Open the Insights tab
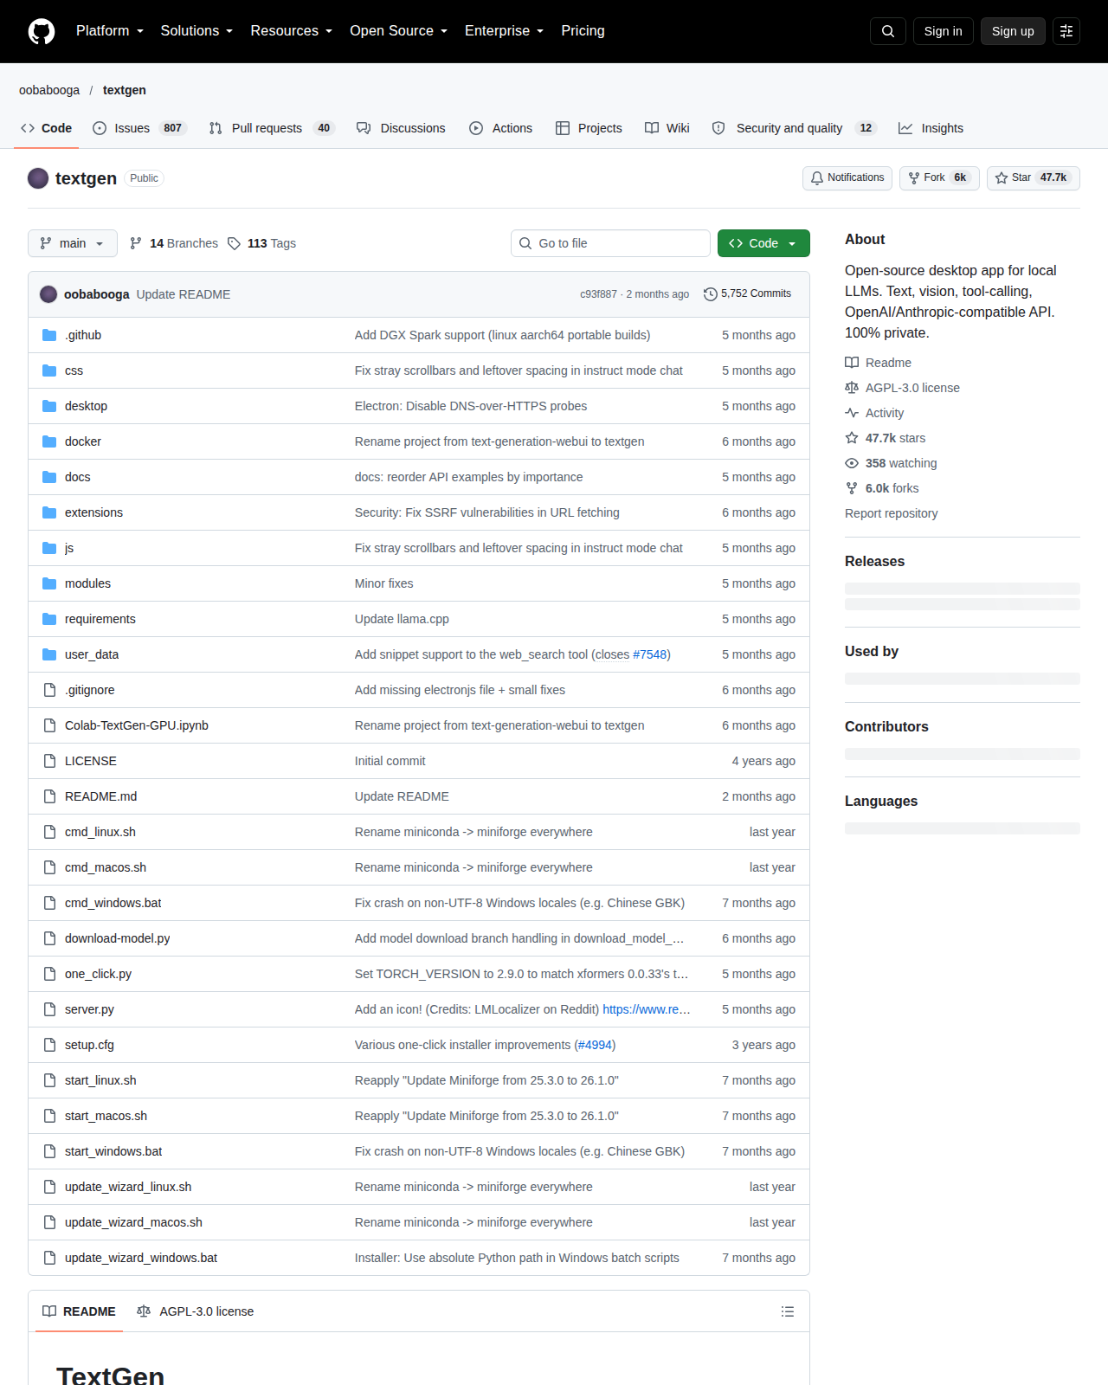This screenshot has width=1108, height=1385. 931,128
